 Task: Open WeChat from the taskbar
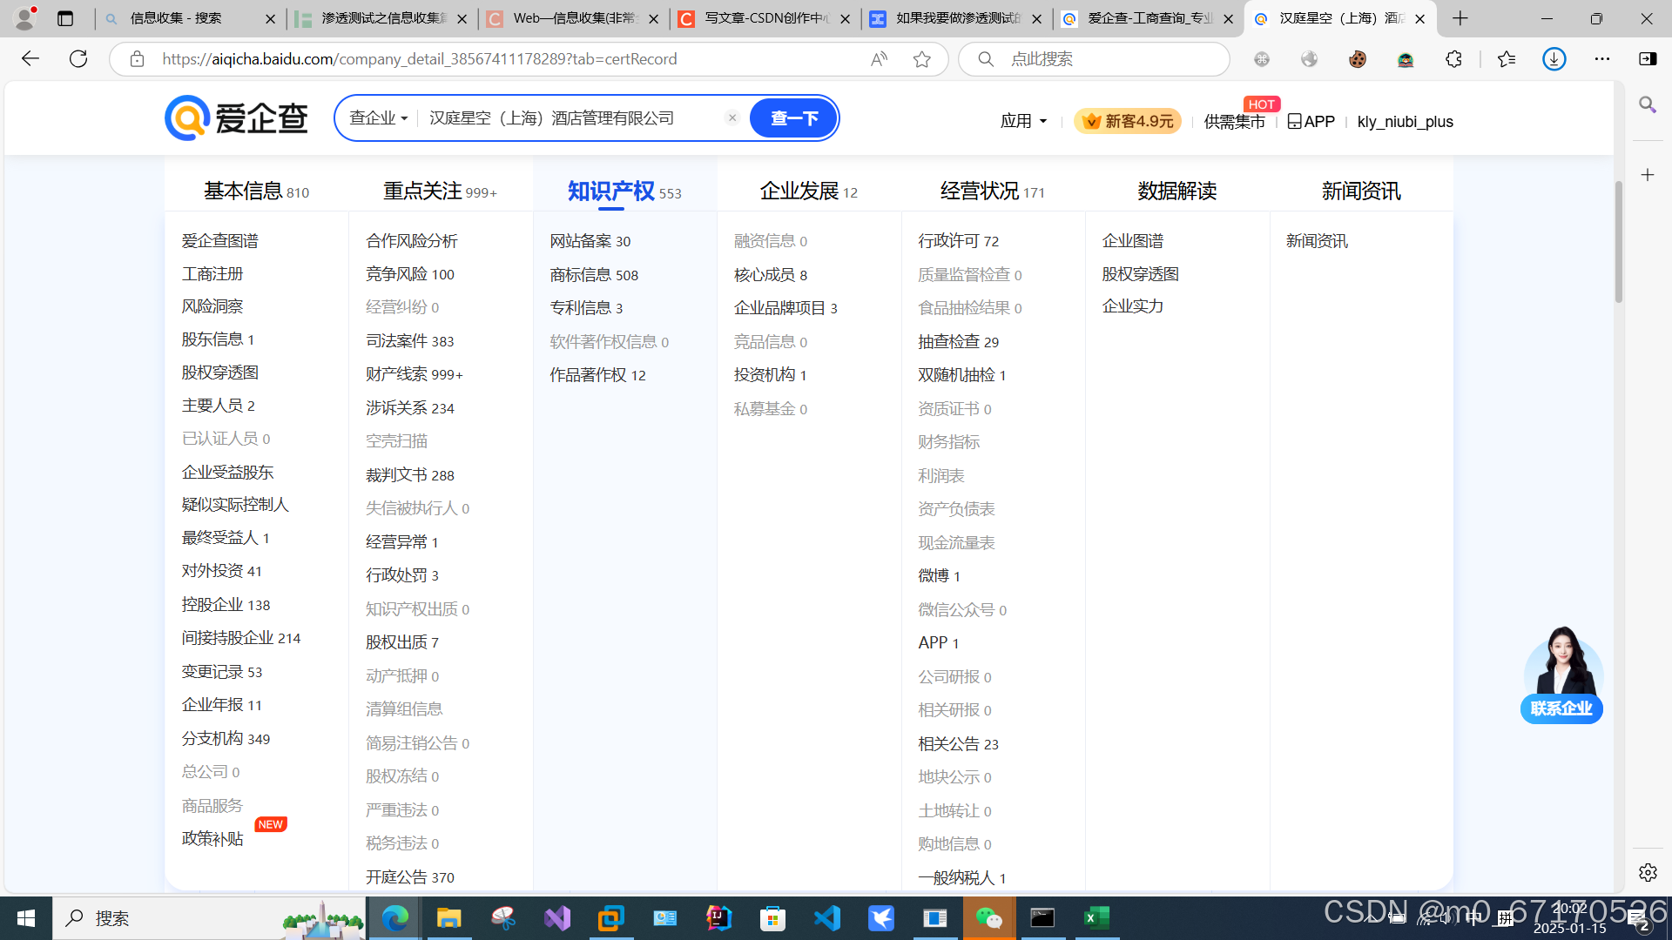(988, 917)
